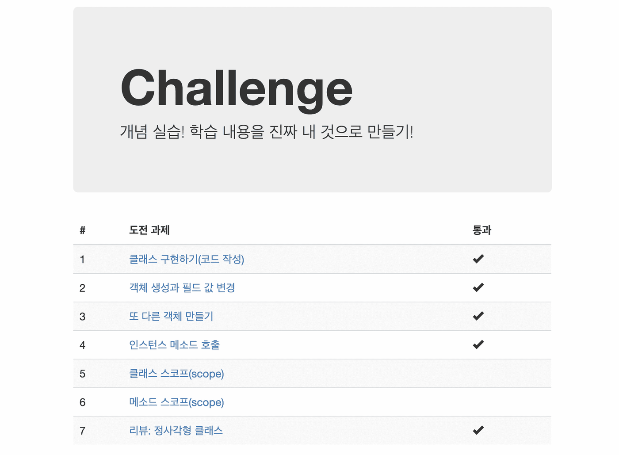
Task: Click the # column header
Action: pyautogui.click(x=83, y=230)
